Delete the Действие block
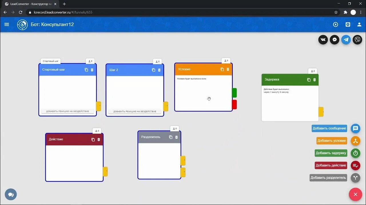Image resolution: width=366 pixels, height=205 pixels. click(x=99, y=140)
